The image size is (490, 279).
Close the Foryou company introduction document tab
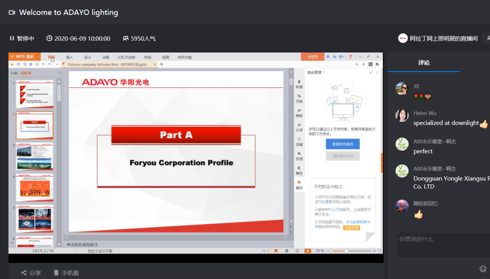coord(155,64)
